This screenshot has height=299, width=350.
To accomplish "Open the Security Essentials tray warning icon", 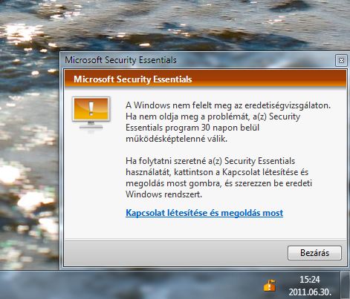I will [x=270, y=286].
